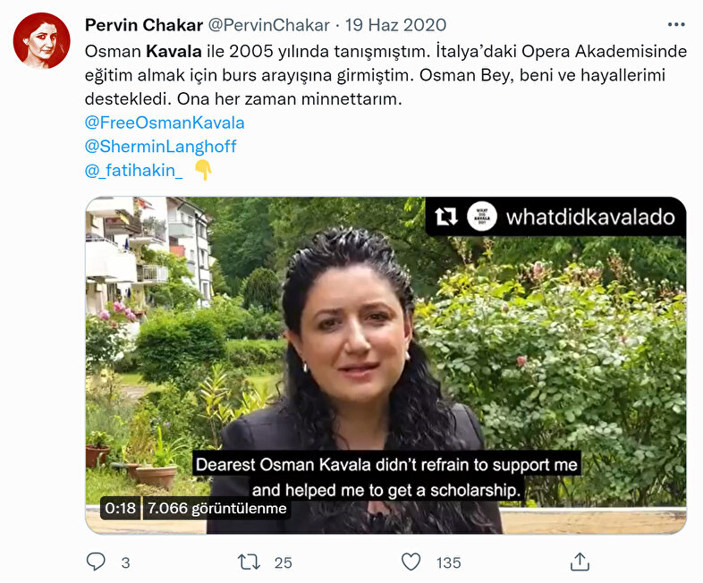Click the 7.066 görüntülenme view count
This screenshot has width=703, height=583.
217,508
